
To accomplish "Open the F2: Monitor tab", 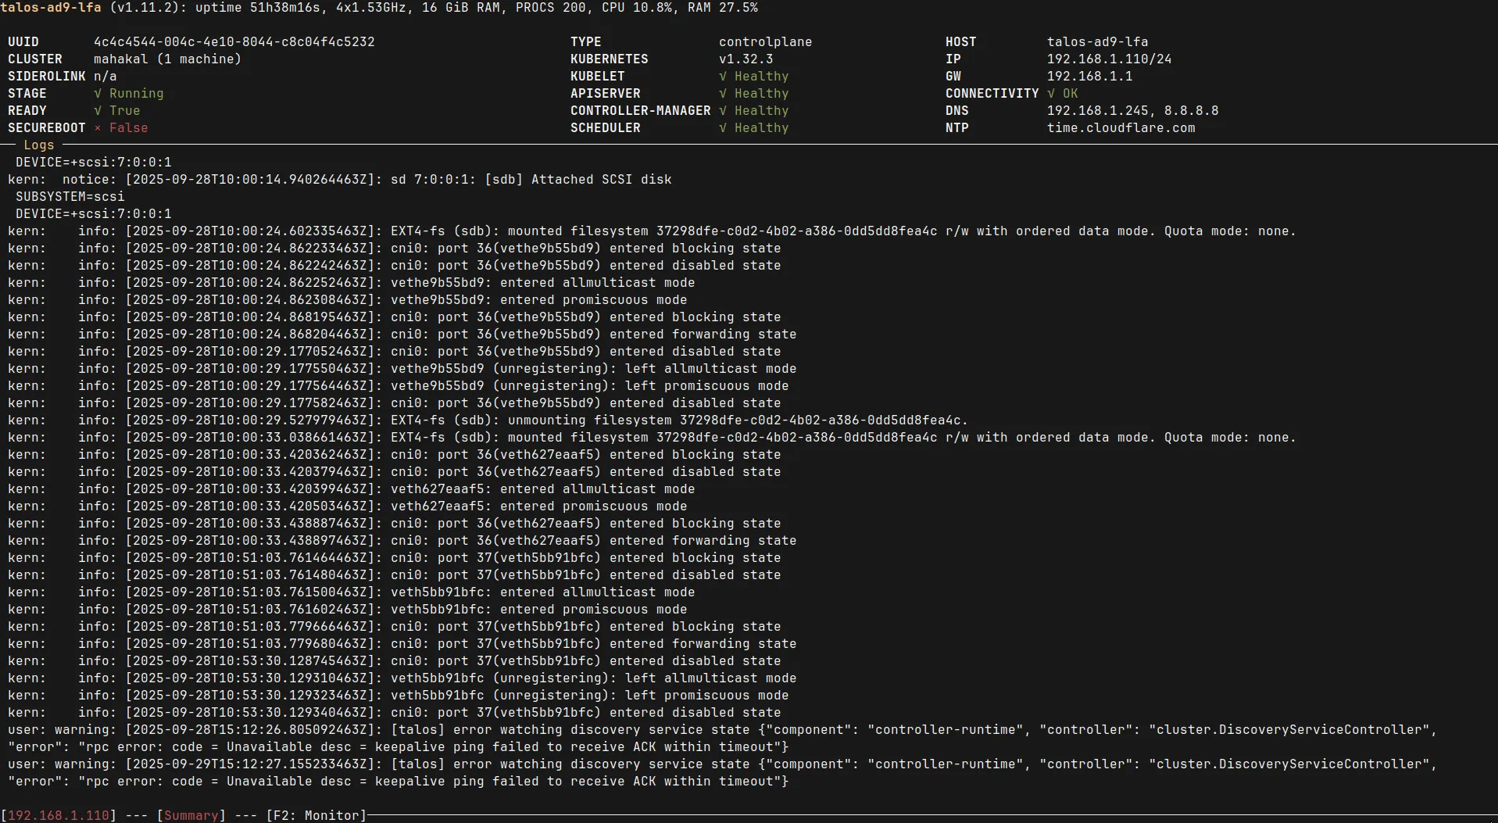I will pos(316,815).
